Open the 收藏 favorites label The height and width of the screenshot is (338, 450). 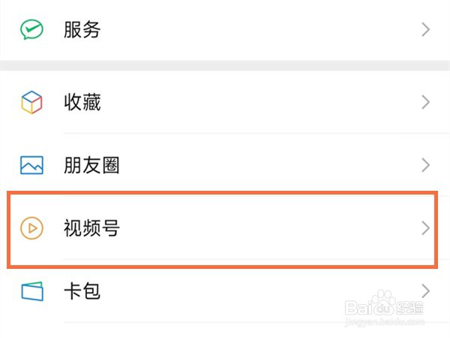pos(82,102)
